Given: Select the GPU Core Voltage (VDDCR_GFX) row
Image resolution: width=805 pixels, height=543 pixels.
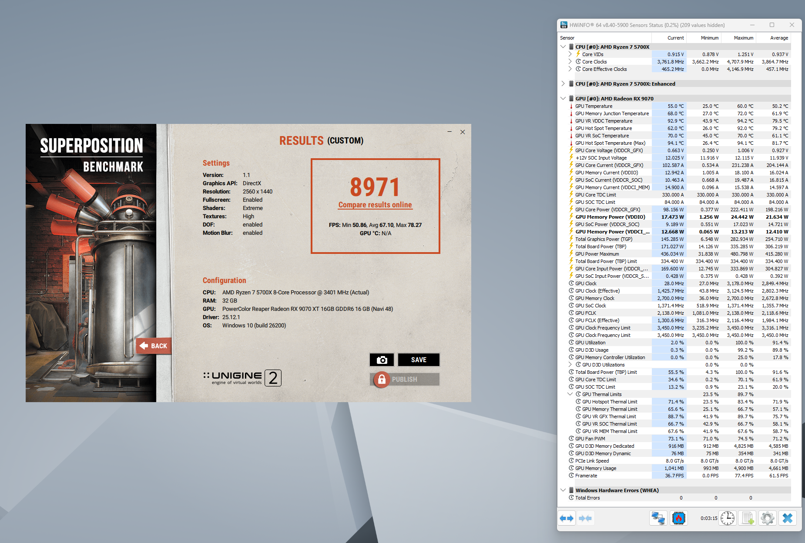Looking at the screenshot, I should [x=679, y=150].
